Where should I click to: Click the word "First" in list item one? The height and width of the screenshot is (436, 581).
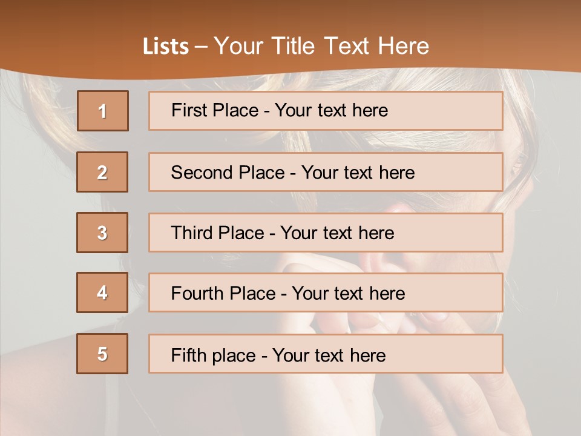tap(189, 110)
